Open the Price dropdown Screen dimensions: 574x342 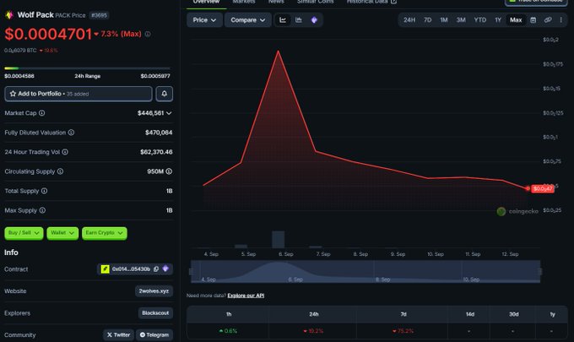(204, 20)
